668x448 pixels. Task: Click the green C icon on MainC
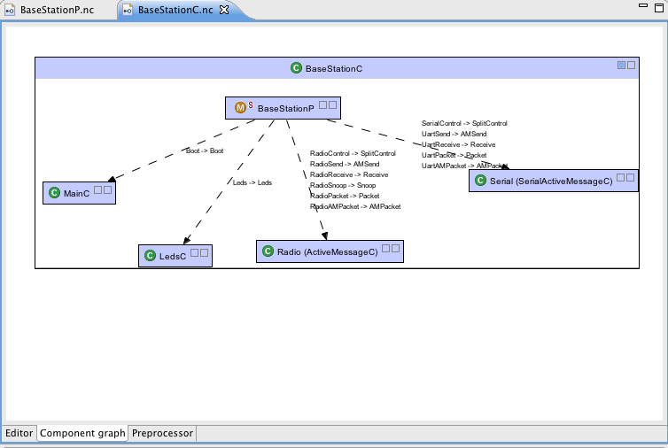point(54,192)
